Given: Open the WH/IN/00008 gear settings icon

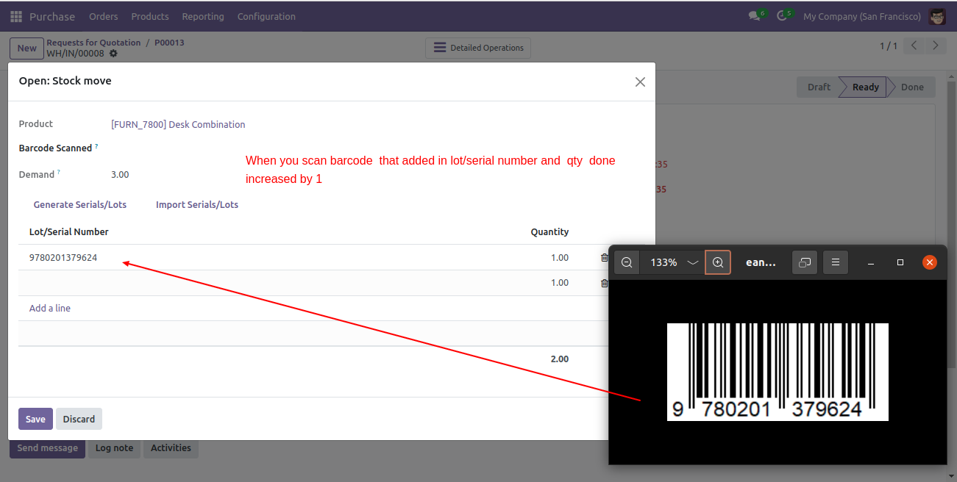Looking at the screenshot, I should click(113, 54).
